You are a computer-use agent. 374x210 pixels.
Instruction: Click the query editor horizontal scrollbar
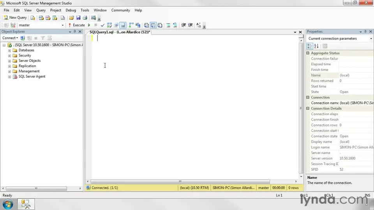tap(180, 182)
